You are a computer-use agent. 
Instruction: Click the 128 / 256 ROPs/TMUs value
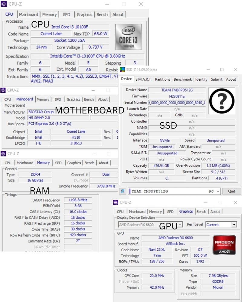point(157,261)
